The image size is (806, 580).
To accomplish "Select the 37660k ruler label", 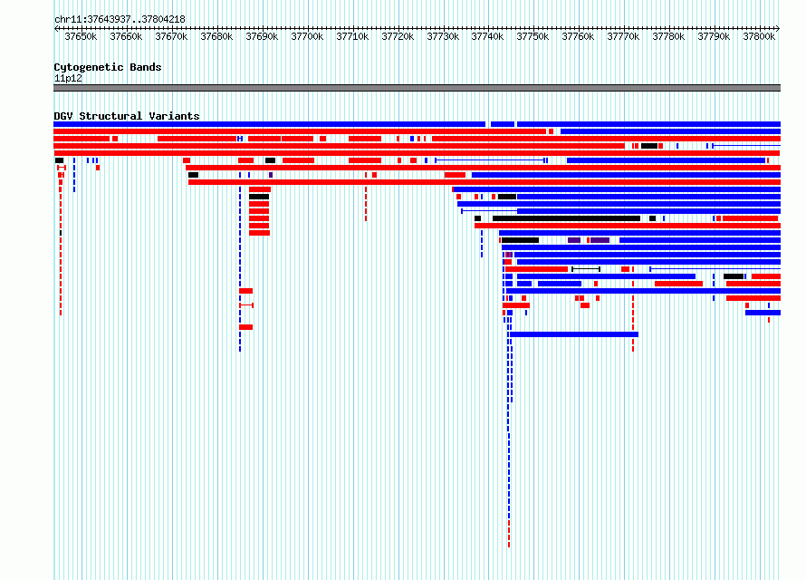I will tap(126, 37).
